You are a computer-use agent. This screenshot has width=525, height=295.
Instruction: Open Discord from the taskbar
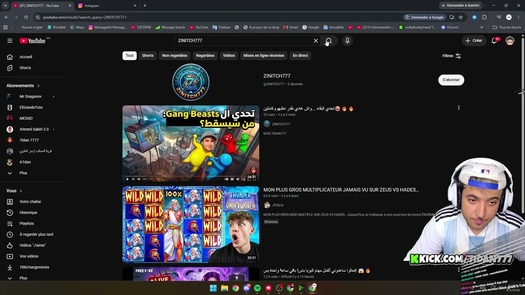[247, 288]
